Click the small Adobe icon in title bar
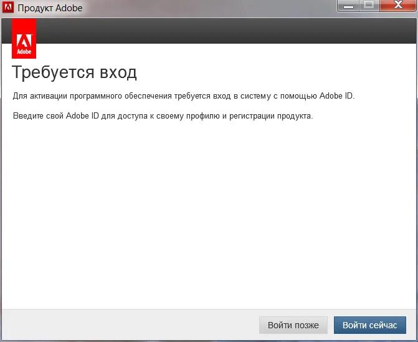Viewport: 418px width, 342px height. point(7,7)
